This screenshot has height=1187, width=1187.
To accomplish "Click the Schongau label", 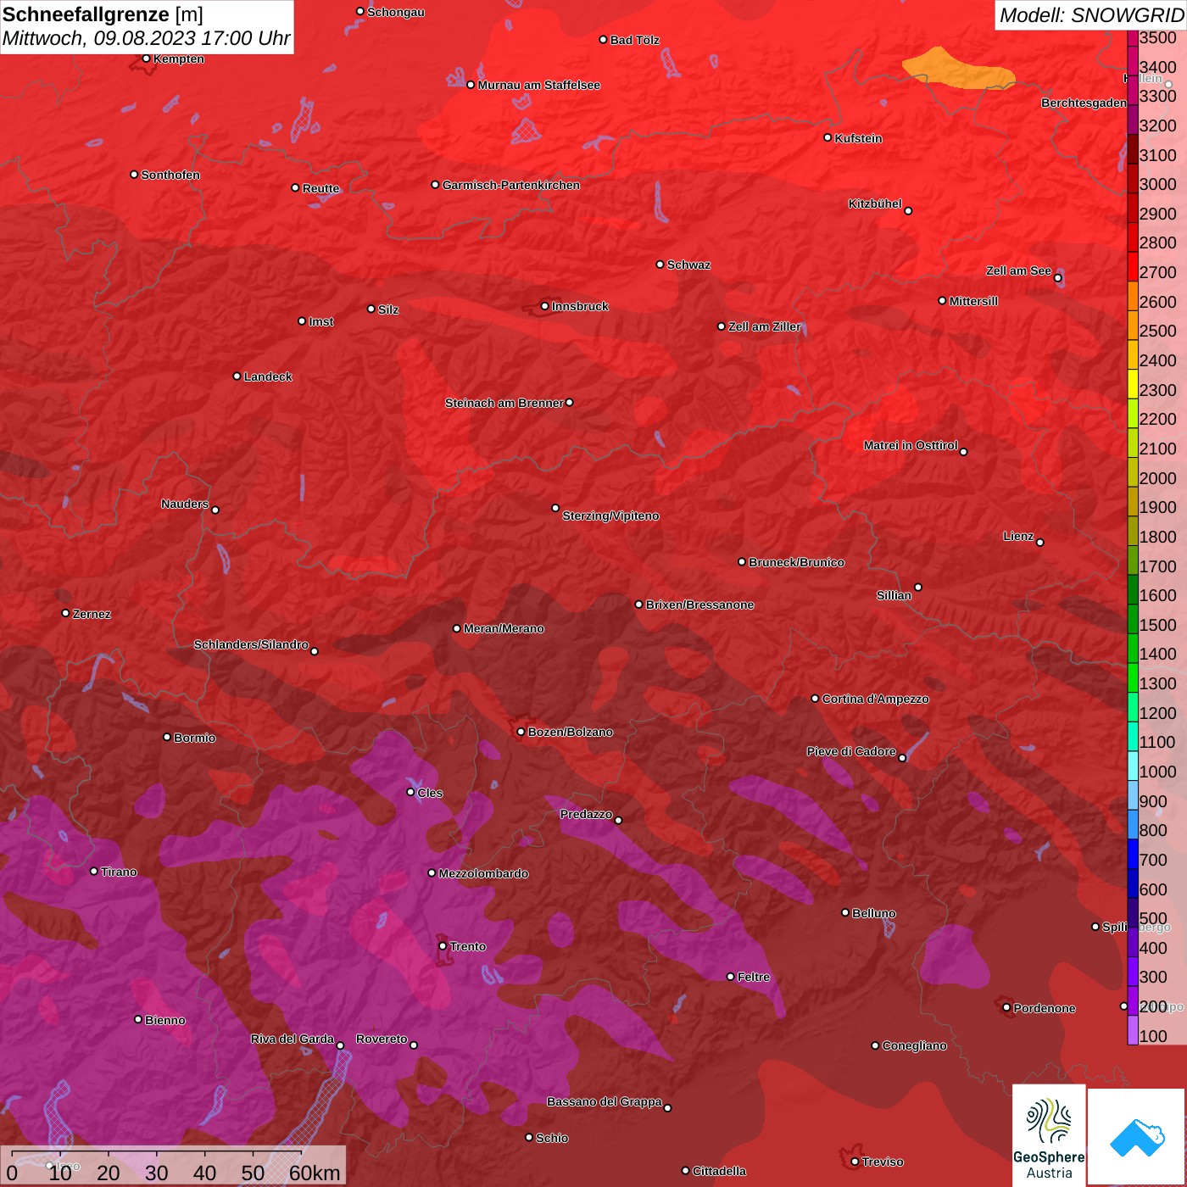I will pos(396,12).
